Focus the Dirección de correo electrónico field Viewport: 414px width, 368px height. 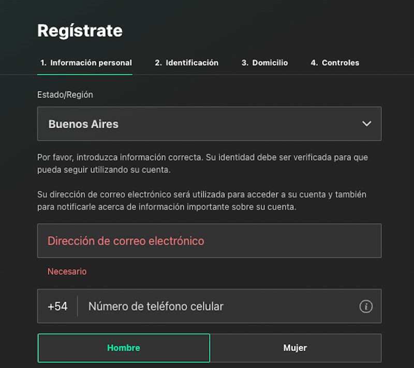coord(209,241)
